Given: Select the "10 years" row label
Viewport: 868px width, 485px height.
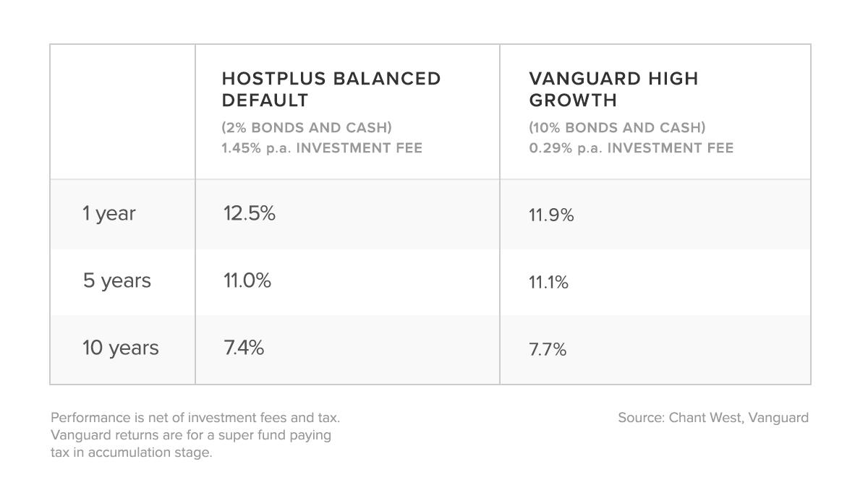Looking at the screenshot, I should point(120,348).
